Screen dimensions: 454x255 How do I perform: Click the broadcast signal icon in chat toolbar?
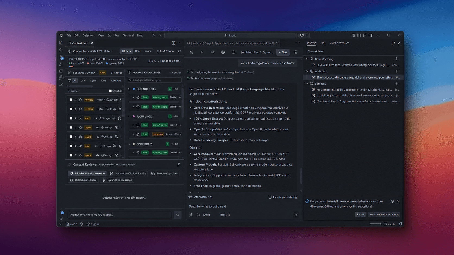pyautogui.click(x=212, y=52)
